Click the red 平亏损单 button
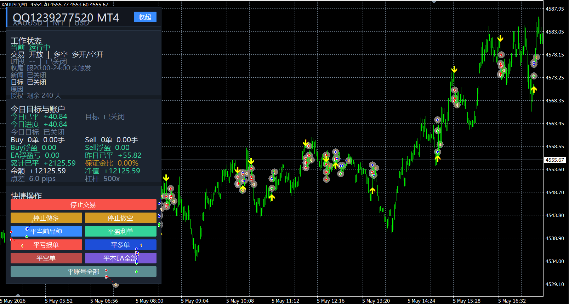Screen dimensions: 569x304 coord(46,245)
